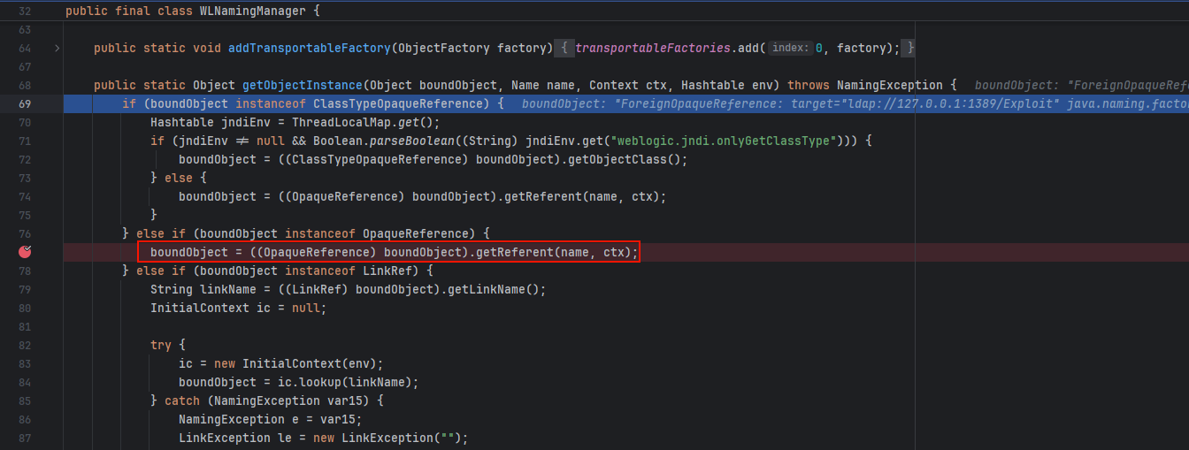Click gutter line number 83
The height and width of the screenshot is (450, 1189).
click(24, 363)
